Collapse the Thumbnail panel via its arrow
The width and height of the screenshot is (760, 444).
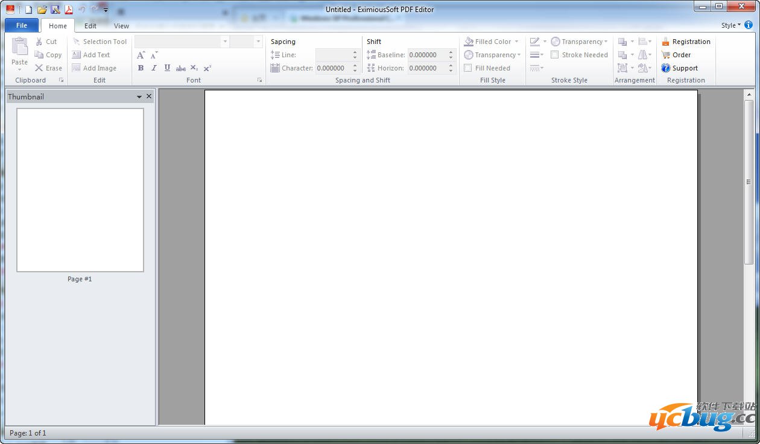tap(139, 96)
